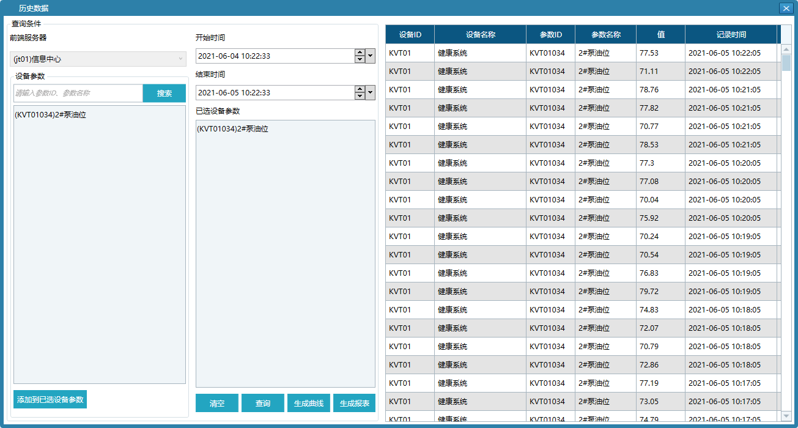Select (KVT01034)2#泵油位 in device parameter list
Viewport: 798px width, 428px height.
[x=51, y=114]
